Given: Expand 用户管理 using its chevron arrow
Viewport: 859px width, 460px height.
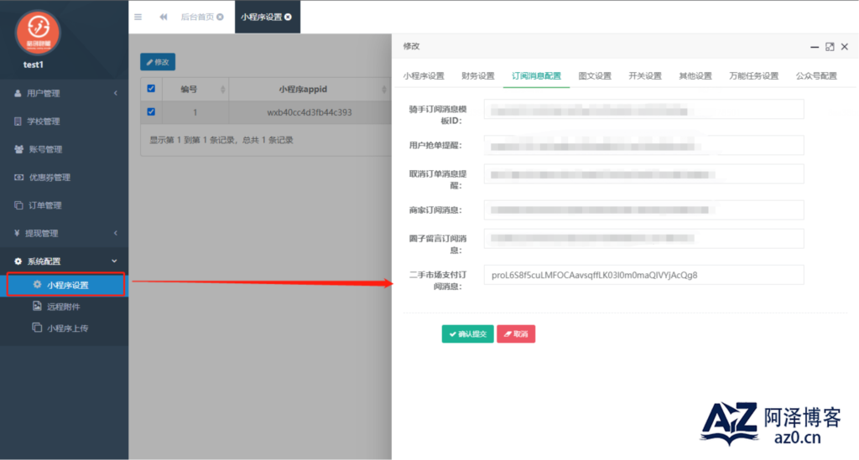Looking at the screenshot, I should point(116,94).
